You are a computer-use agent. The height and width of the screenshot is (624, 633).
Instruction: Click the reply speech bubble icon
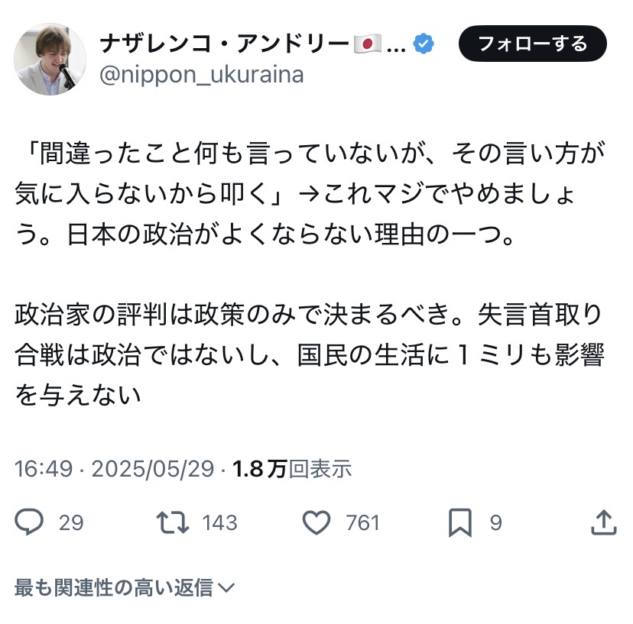click(30, 522)
